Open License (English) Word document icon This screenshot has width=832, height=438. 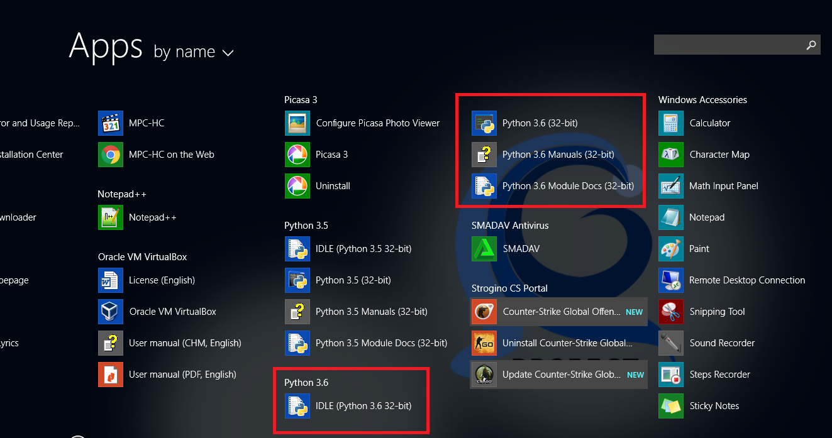(x=111, y=280)
